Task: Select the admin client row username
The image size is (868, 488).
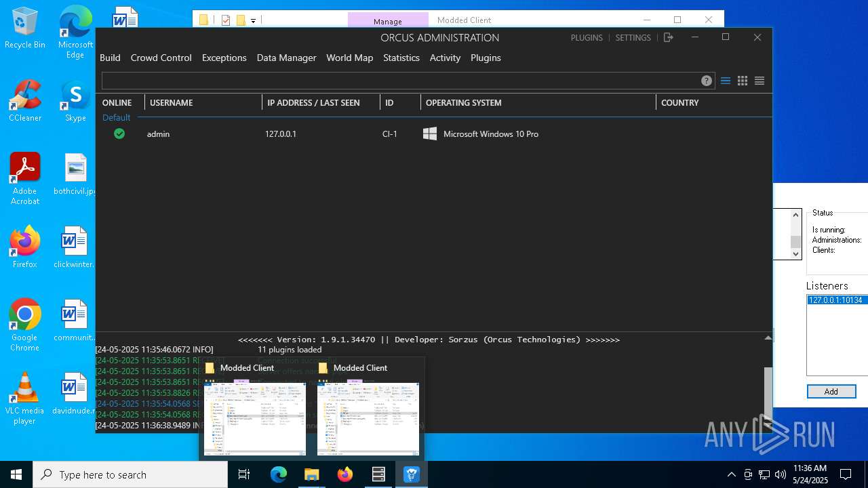Action: tap(158, 134)
